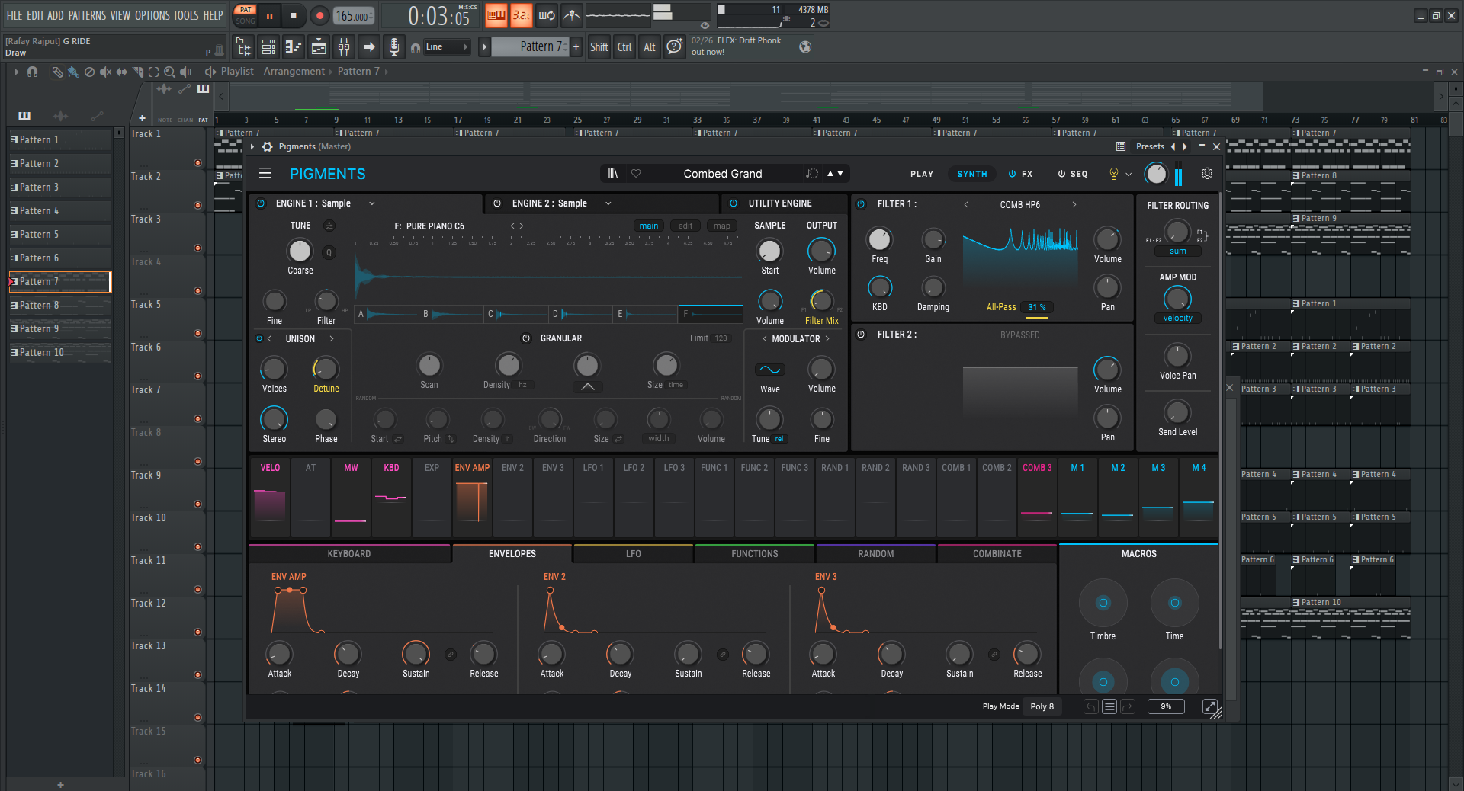Open the Line snap dropdown
Screen dimensions: 1464x791
tap(447, 47)
